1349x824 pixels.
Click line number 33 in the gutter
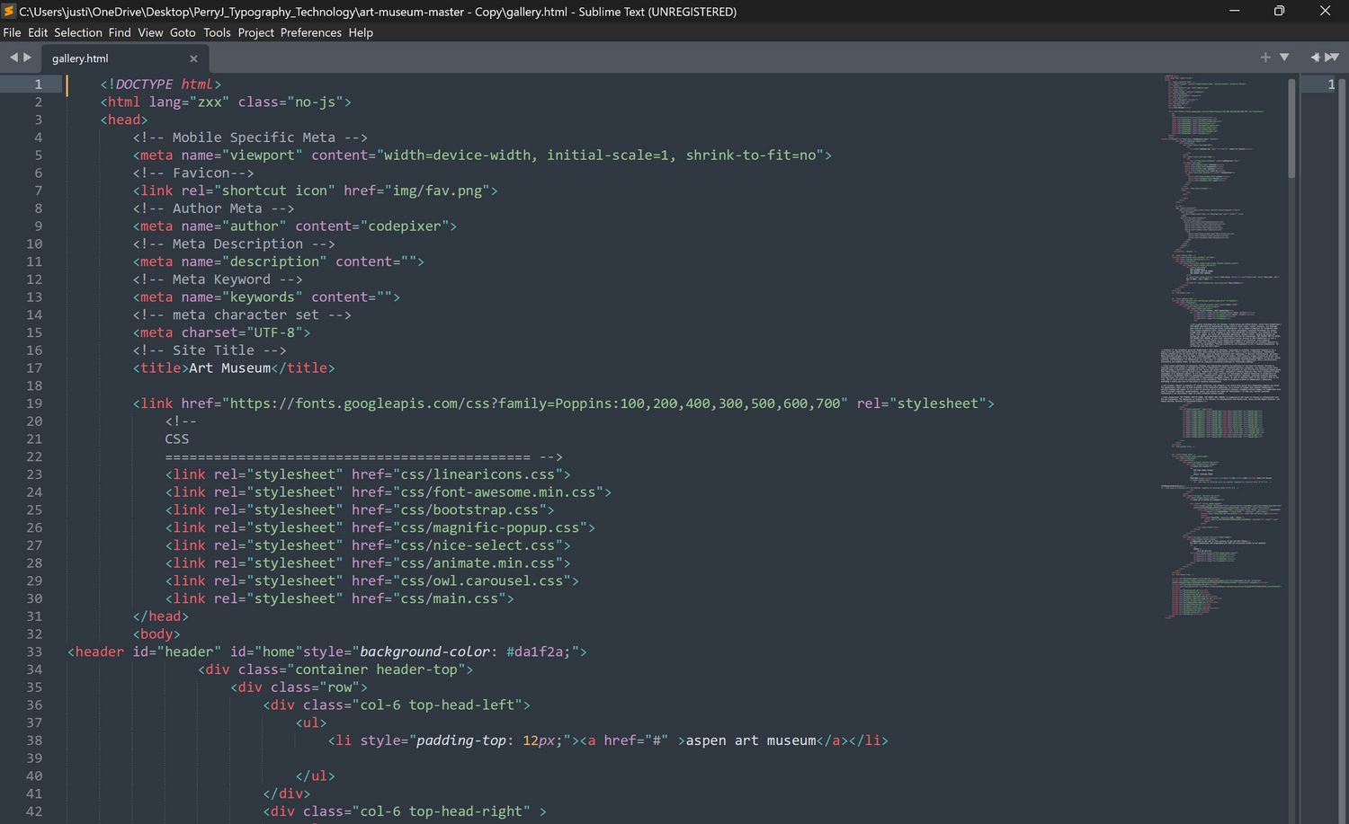(34, 651)
